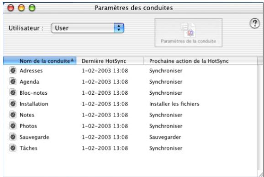Viewport: 264px width, 177px height.
Task: Click the window resize grip corner
Action: coord(261,174)
